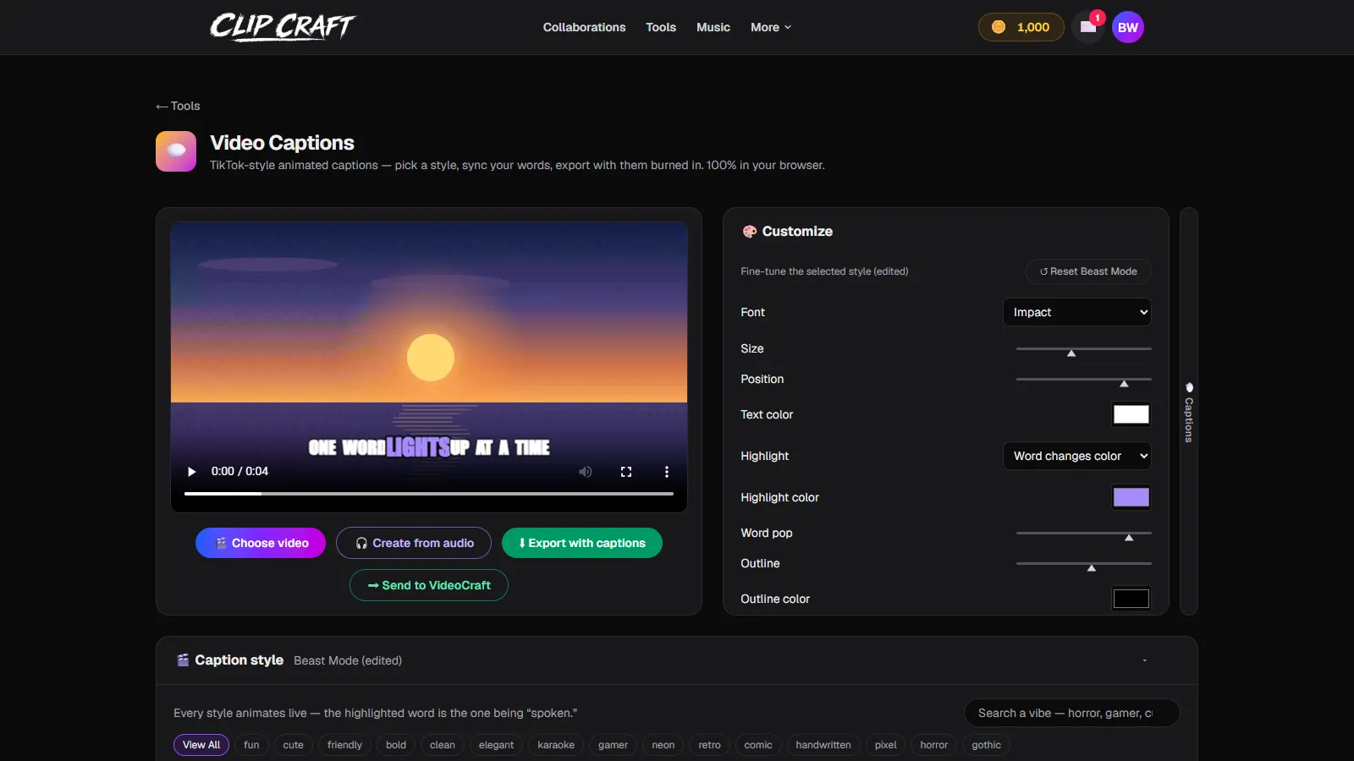
Task: Enter fullscreen on the video player
Action: 626,472
